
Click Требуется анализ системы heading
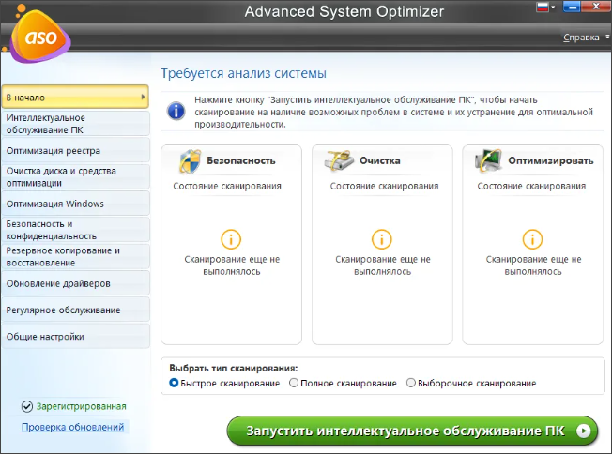(x=243, y=73)
